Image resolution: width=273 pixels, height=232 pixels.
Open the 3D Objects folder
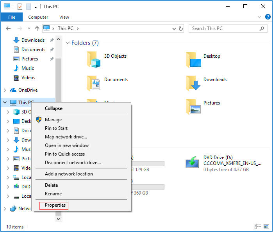pos(107,60)
